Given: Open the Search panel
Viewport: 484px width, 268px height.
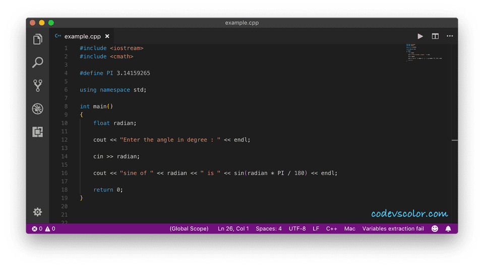Looking at the screenshot, I should (x=38, y=62).
